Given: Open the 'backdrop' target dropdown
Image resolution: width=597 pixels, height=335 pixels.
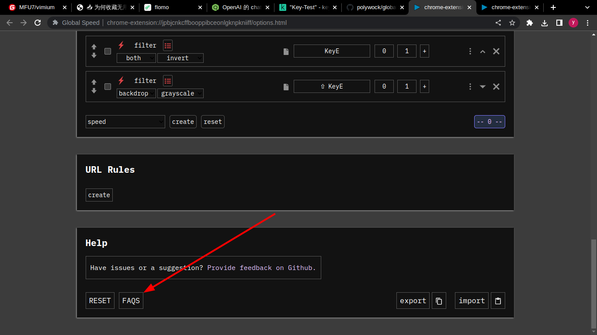Looking at the screenshot, I should pyautogui.click(x=136, y=93).
